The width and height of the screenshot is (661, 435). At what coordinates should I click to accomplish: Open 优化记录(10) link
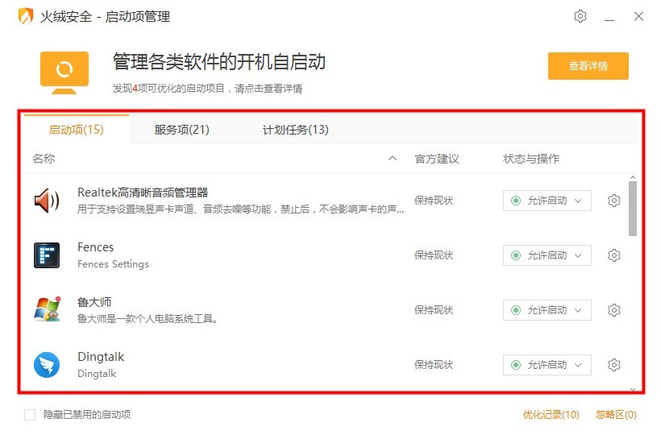click(551, 415)
